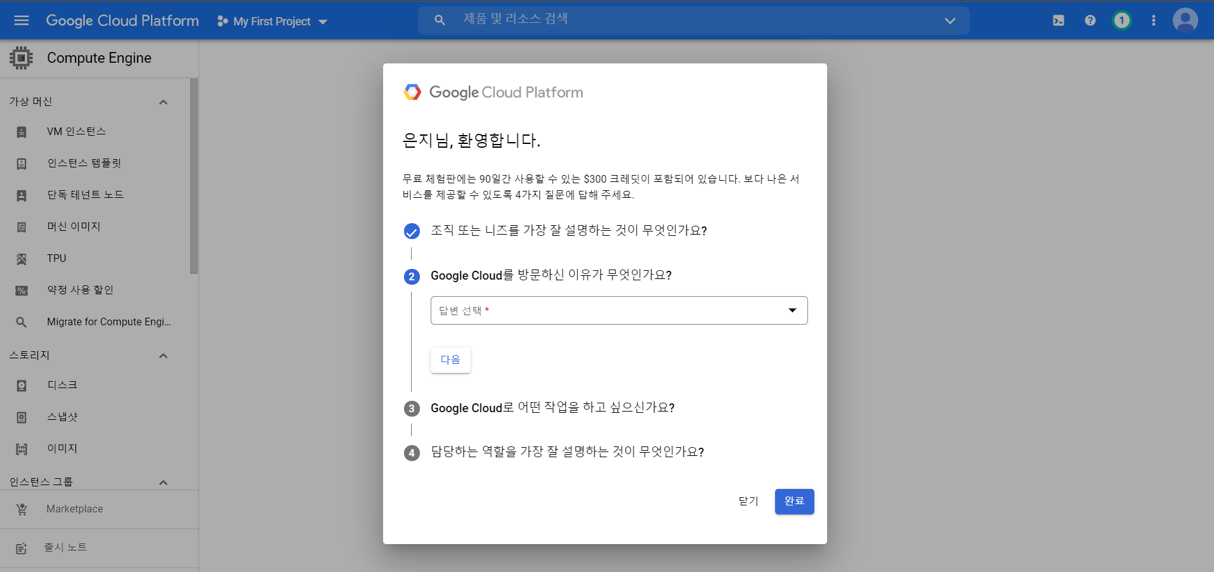
Task: Open 디스크 page
Action: point(62,385)
